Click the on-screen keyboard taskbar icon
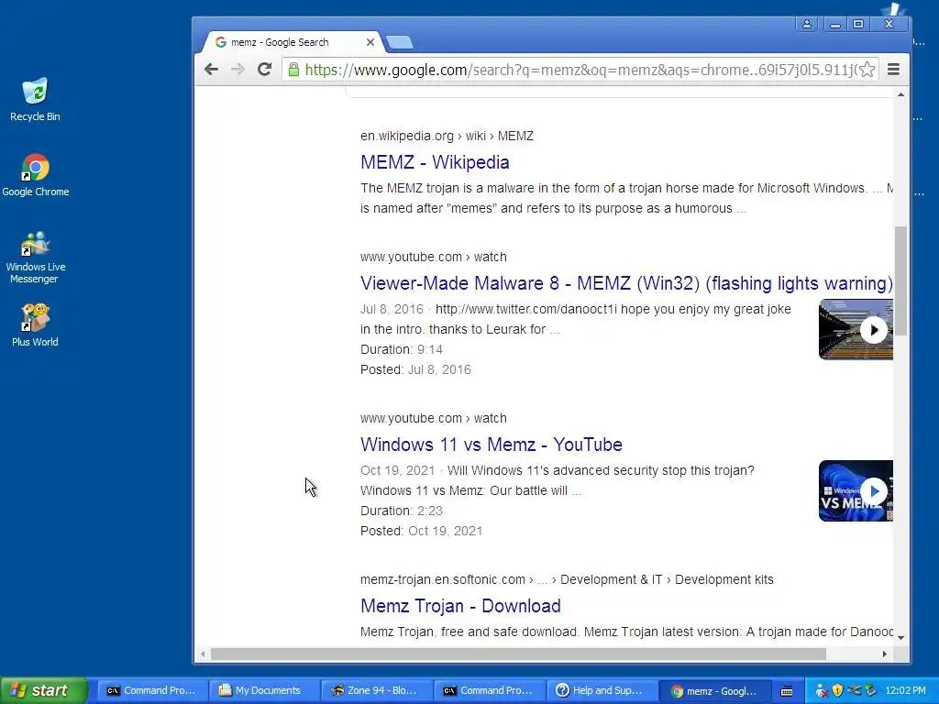Screen dimensions: 939x704 (787, 691)
